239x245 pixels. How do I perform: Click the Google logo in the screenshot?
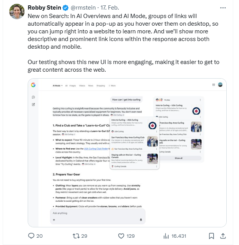coord(33,85)
